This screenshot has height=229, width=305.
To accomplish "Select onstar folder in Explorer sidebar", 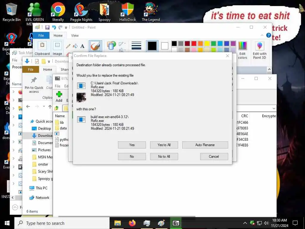I will coord(40,164).
